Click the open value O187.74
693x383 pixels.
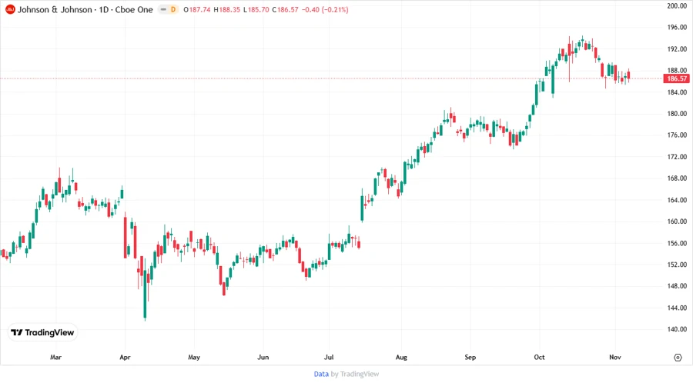[197, 9]
